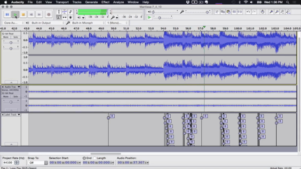The width and height of the screenshot is (301, 169).
Task: Open the File menu
Action: pyautogui.click(x=30, y=2)
